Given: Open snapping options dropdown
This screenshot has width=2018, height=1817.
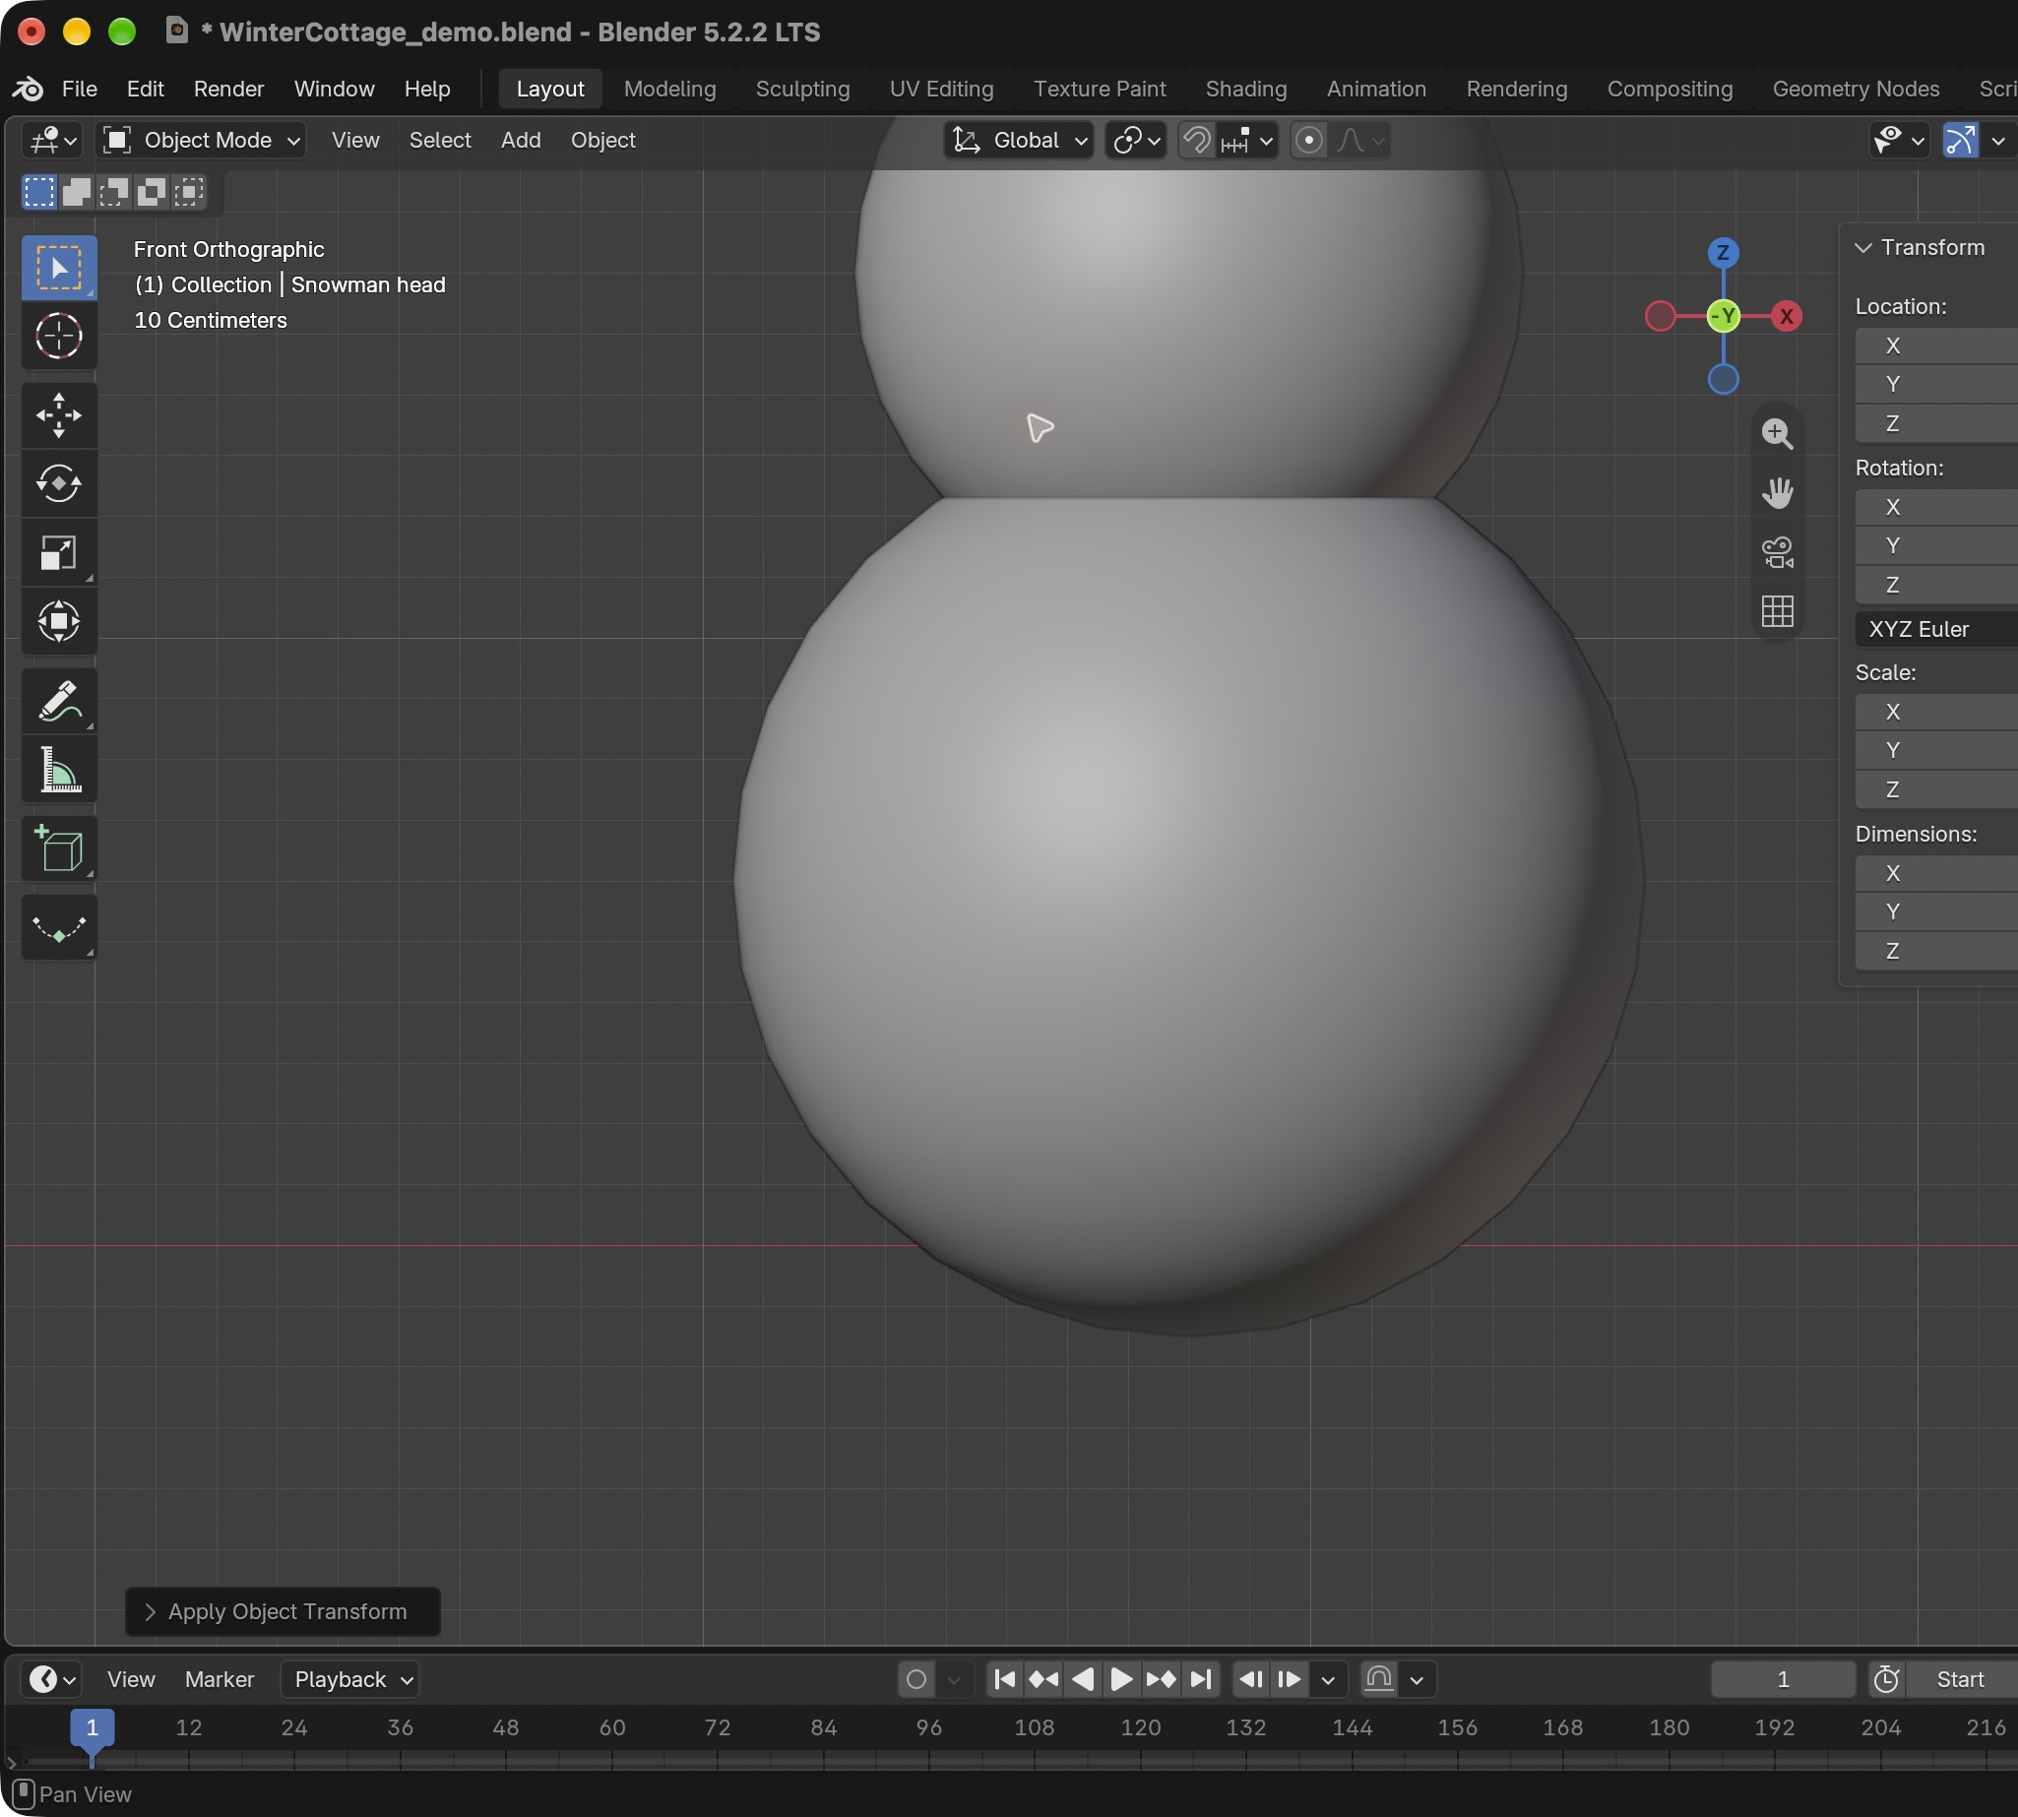Looking at the screenshot, I should pyautogui.click(x=1247, y=141).
